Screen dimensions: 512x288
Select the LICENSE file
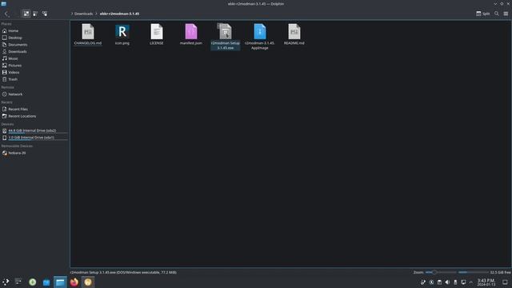pyautogui.click(x=157, y=34)
